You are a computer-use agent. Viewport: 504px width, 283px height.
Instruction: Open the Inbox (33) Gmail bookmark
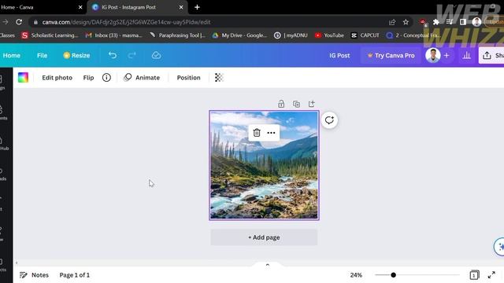point(113,35)
